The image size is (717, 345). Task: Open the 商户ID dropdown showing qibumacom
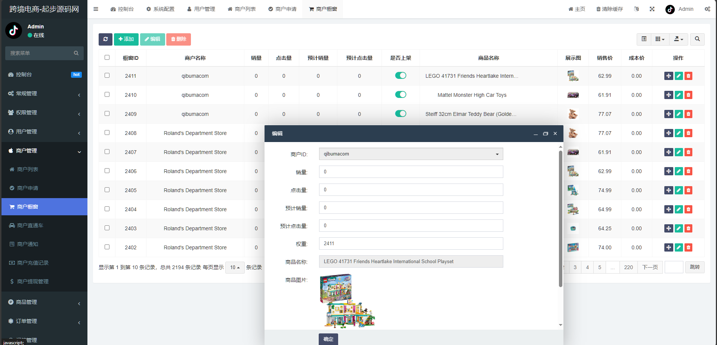point(411,154)
